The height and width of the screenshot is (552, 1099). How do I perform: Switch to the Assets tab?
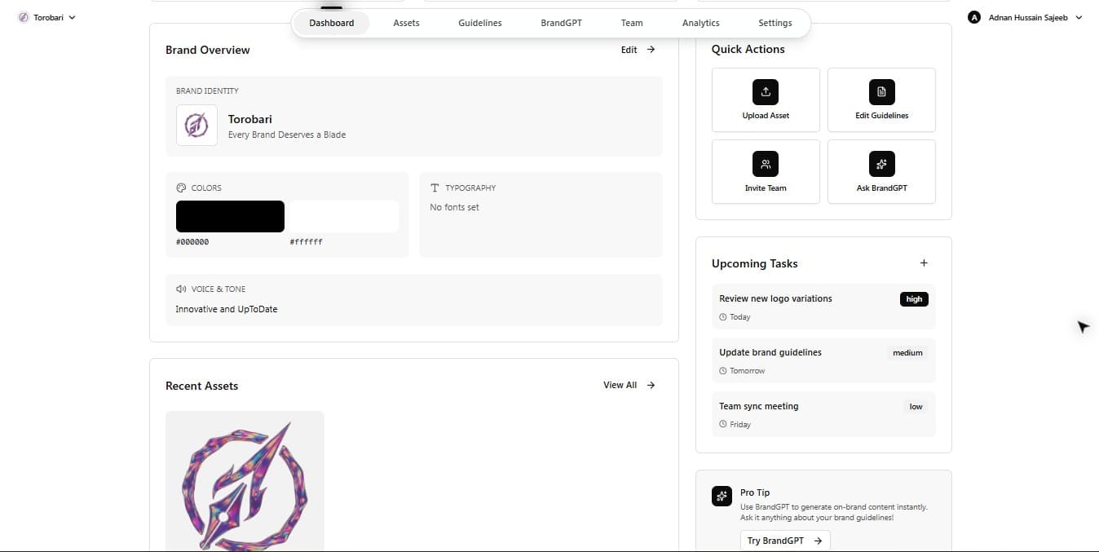[x=406, y=23]
